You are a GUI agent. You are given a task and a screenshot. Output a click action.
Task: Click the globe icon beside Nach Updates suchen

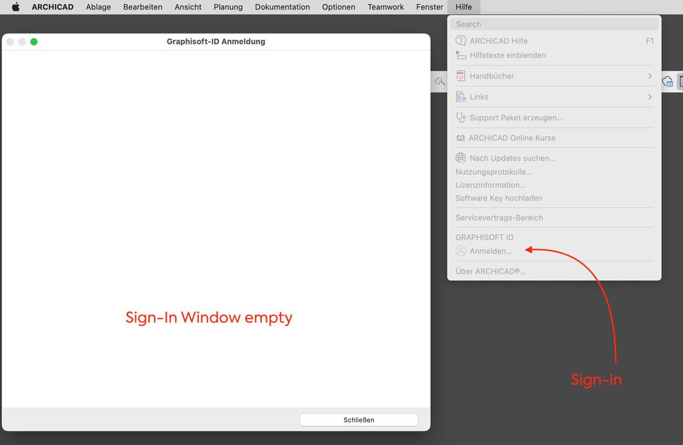pyautogui.click(x=459, y=158)
